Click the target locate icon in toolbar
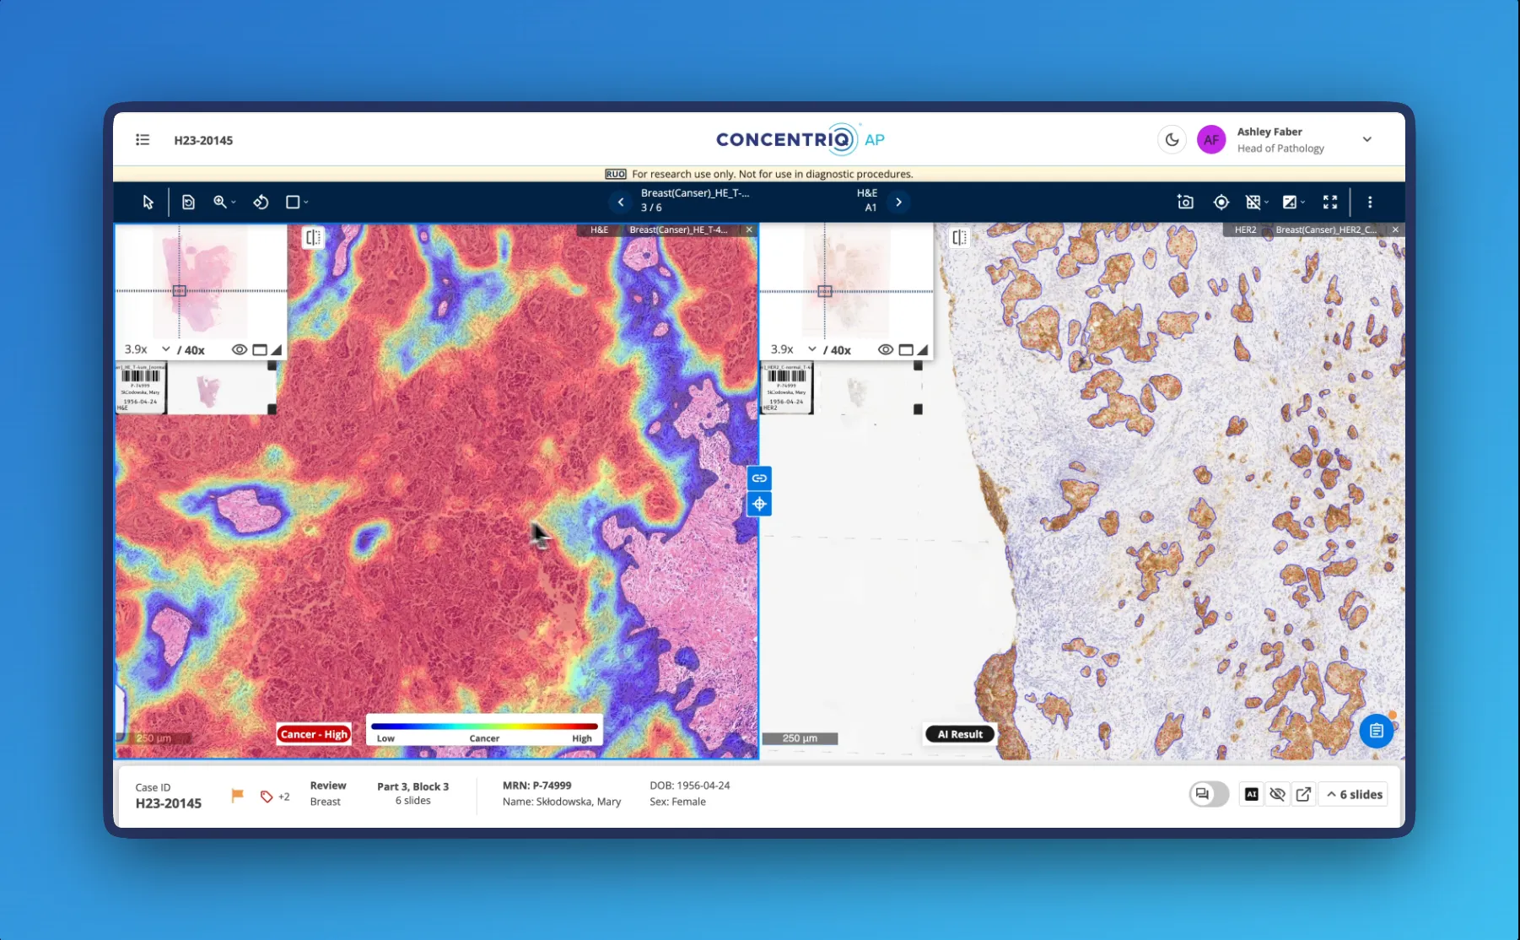Screen dimensions: 1520x940 [x=1221, y=203]
